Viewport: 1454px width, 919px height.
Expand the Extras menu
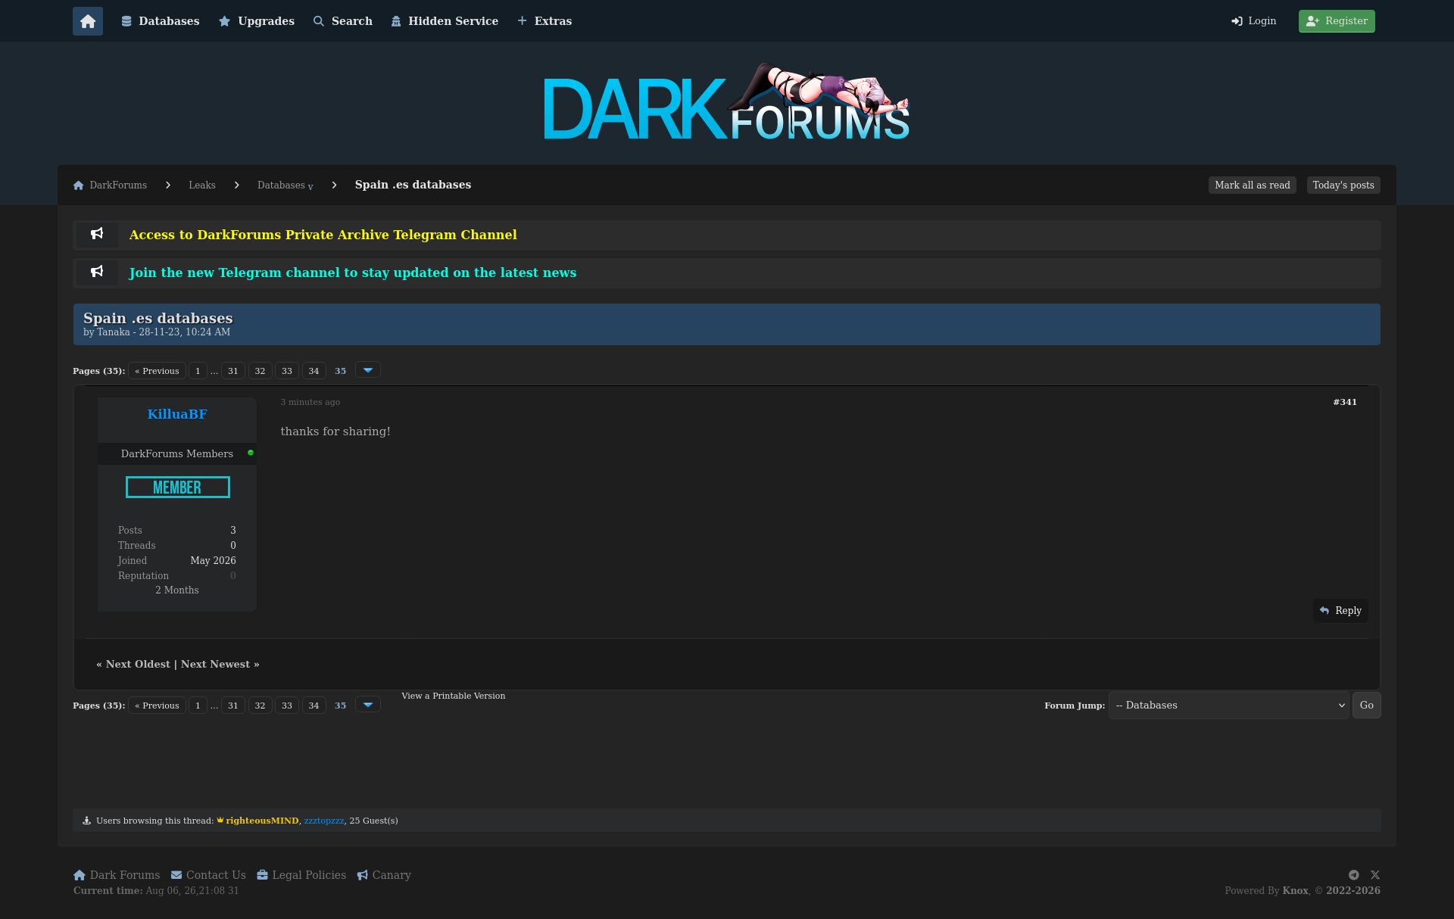click(x=544, y=21)
